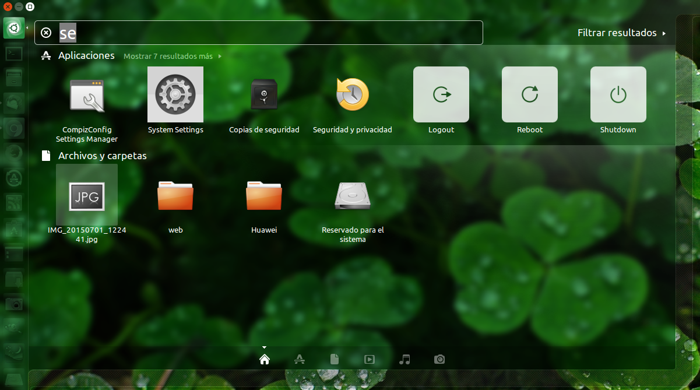Launch System Settings gear icon
The width and height of the screenshot is (700, 390).
175,94
